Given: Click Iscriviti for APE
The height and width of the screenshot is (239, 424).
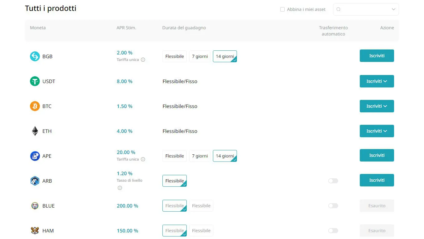Looking at the screenshot, I should [x=377, y=155].
